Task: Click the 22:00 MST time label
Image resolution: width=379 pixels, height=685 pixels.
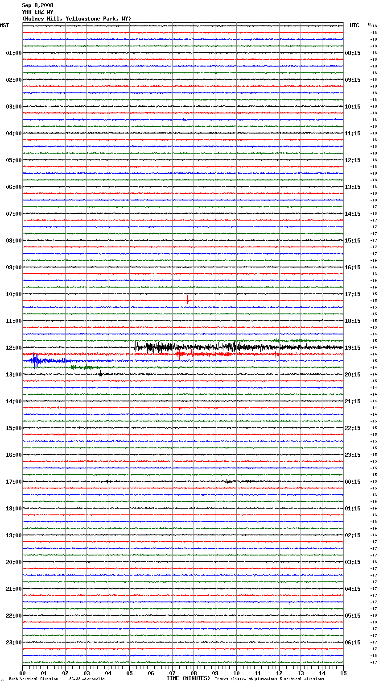Action: (x=13, y=616)
